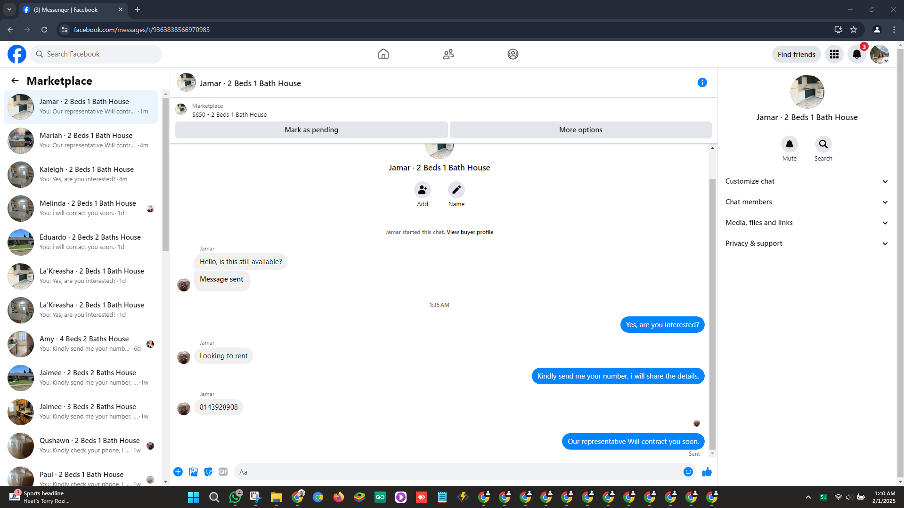Expand Media, files and links section
Image resolution: width=904 pixels, height=508 pixels.
(807, 223)
